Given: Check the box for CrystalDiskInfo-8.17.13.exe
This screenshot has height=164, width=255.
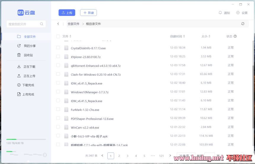Looking at the screenshot, I should tap(58, 48).
